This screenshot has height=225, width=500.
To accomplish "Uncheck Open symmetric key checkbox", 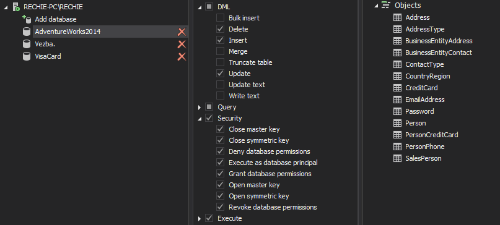I will [221, 196].
